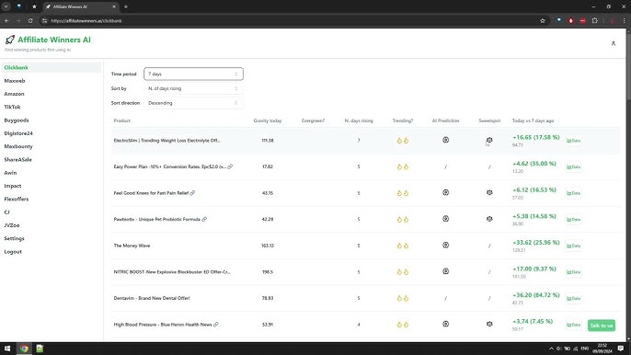631x355 pixels.
Task: Open the browser extensions puzzle icon
Action: tap(595, 20)
